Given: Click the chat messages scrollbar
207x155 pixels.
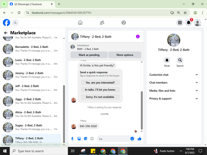Looking at the screenshot, I should (142, 110).
